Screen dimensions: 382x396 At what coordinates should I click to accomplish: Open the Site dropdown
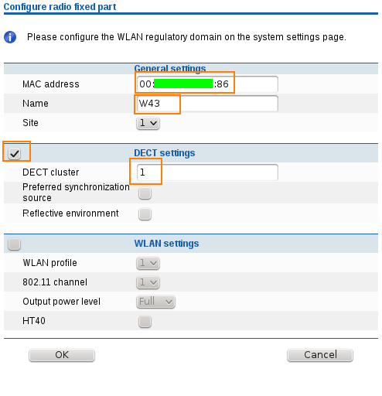(x=148, y=123)
